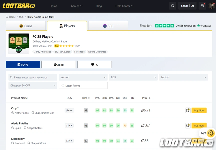The height and width of the screenshot is (150, 216).
Task: Click the Safe Trade tag
Action: tap(79, 52)
